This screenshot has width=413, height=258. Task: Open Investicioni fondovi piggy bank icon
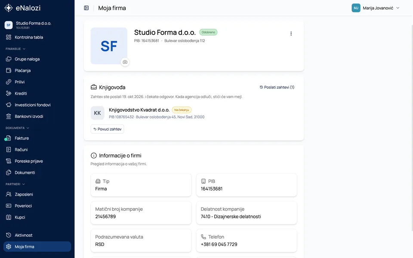[9, 105]
